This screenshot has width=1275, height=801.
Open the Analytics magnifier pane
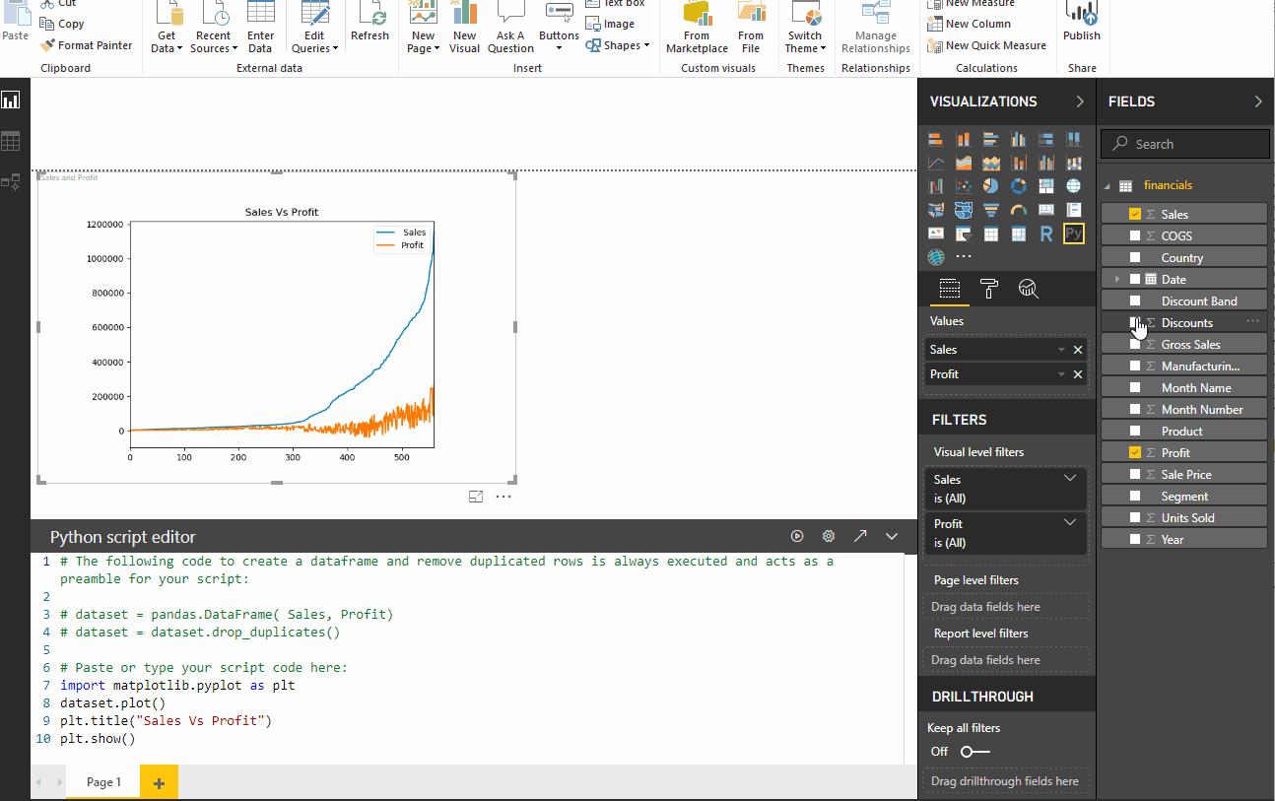coord(1028,288)
